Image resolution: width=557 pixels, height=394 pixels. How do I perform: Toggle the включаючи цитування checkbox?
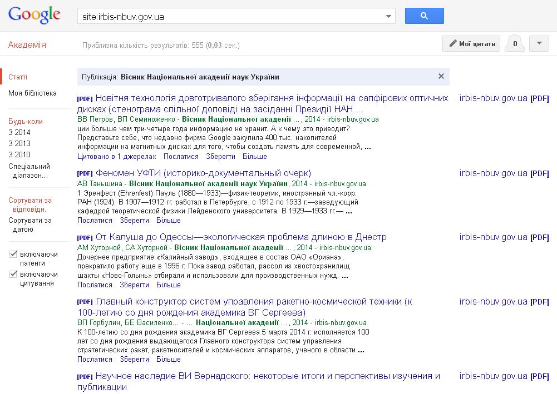coord(13,275)
